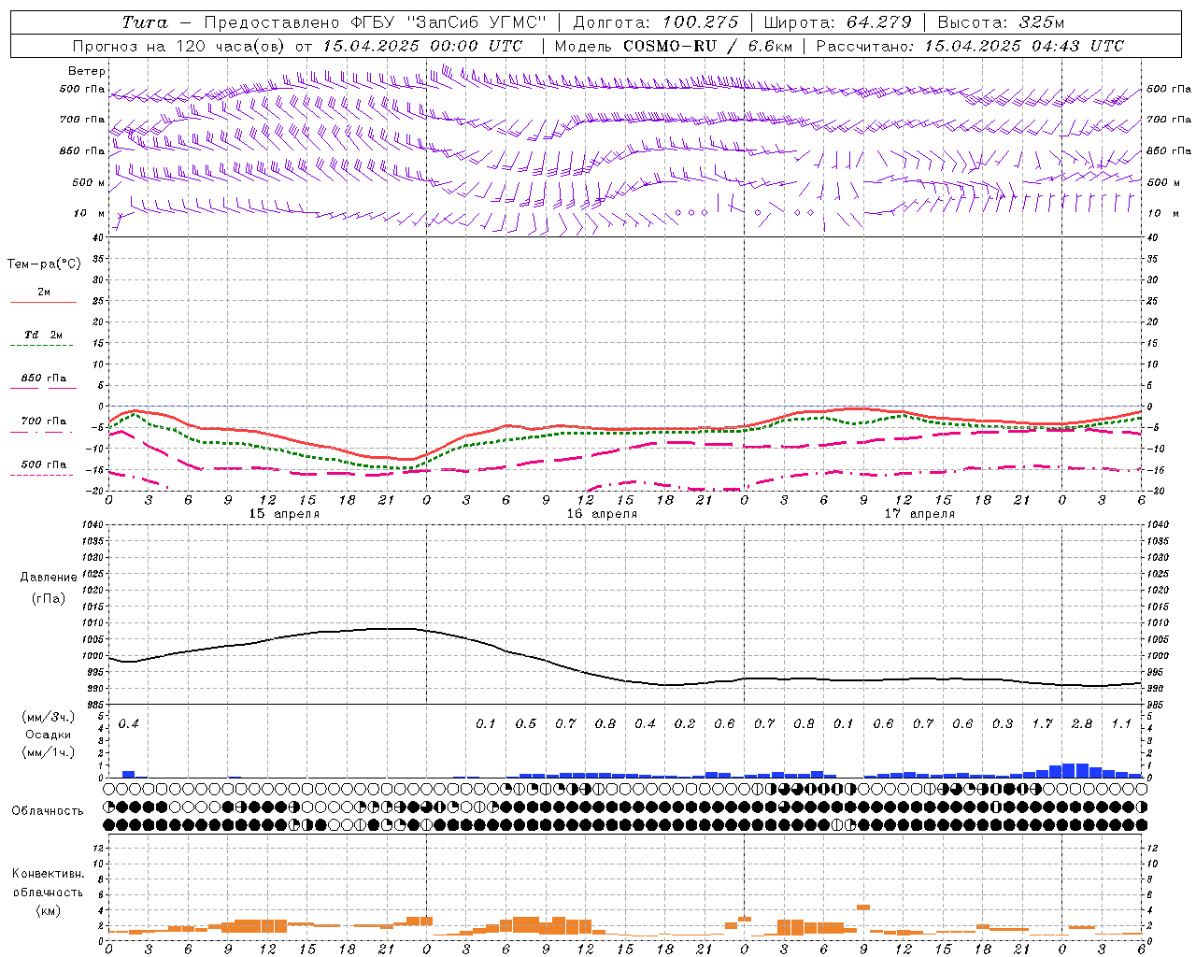
Task: Click the "850 гПа" temperature legend entry
Action: click(x=43, y=379)
